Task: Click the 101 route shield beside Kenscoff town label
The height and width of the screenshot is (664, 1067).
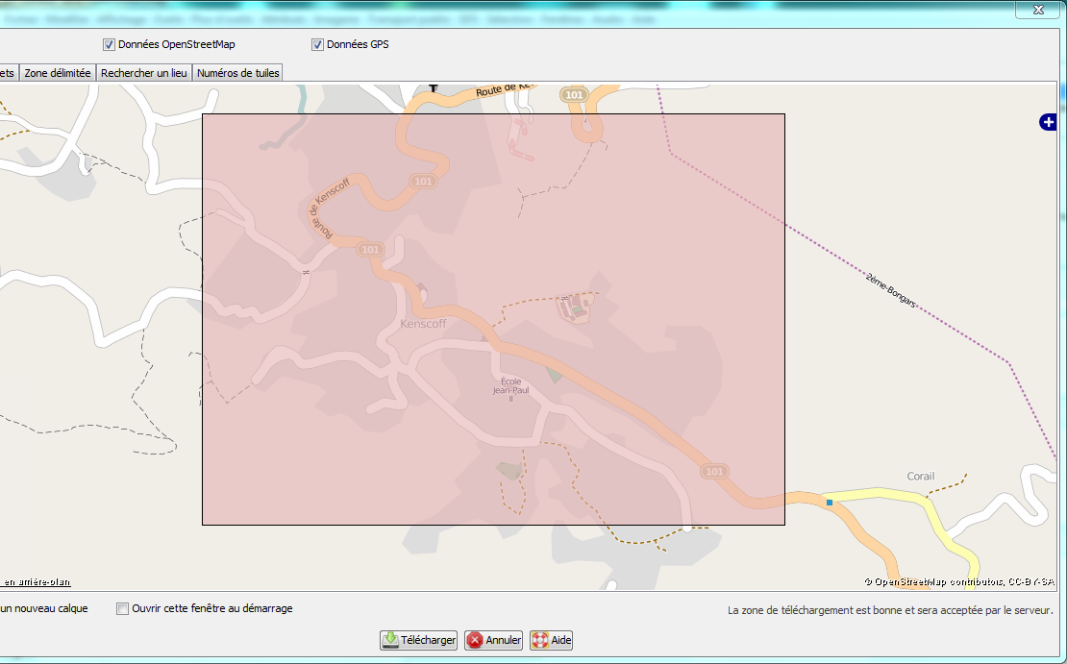Action: coord(370,250)
